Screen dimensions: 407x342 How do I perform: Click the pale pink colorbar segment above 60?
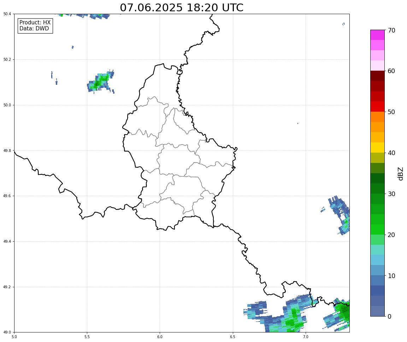[377, 66]
